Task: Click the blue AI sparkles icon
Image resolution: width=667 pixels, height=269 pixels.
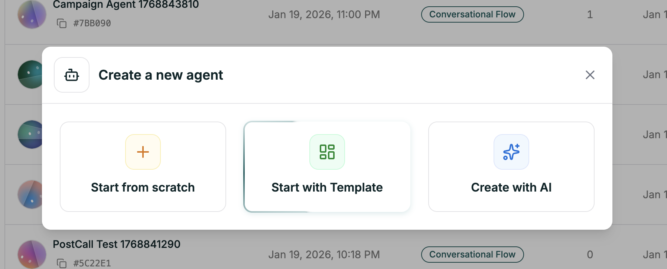Action: 511,152
